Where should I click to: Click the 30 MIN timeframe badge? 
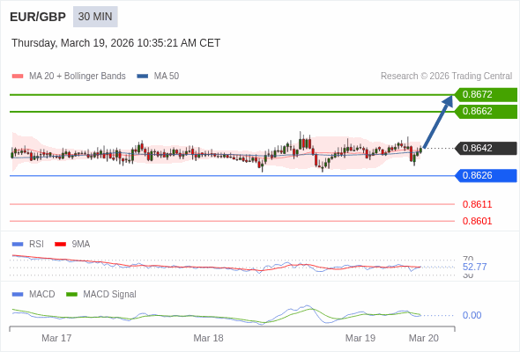[95, 17]
